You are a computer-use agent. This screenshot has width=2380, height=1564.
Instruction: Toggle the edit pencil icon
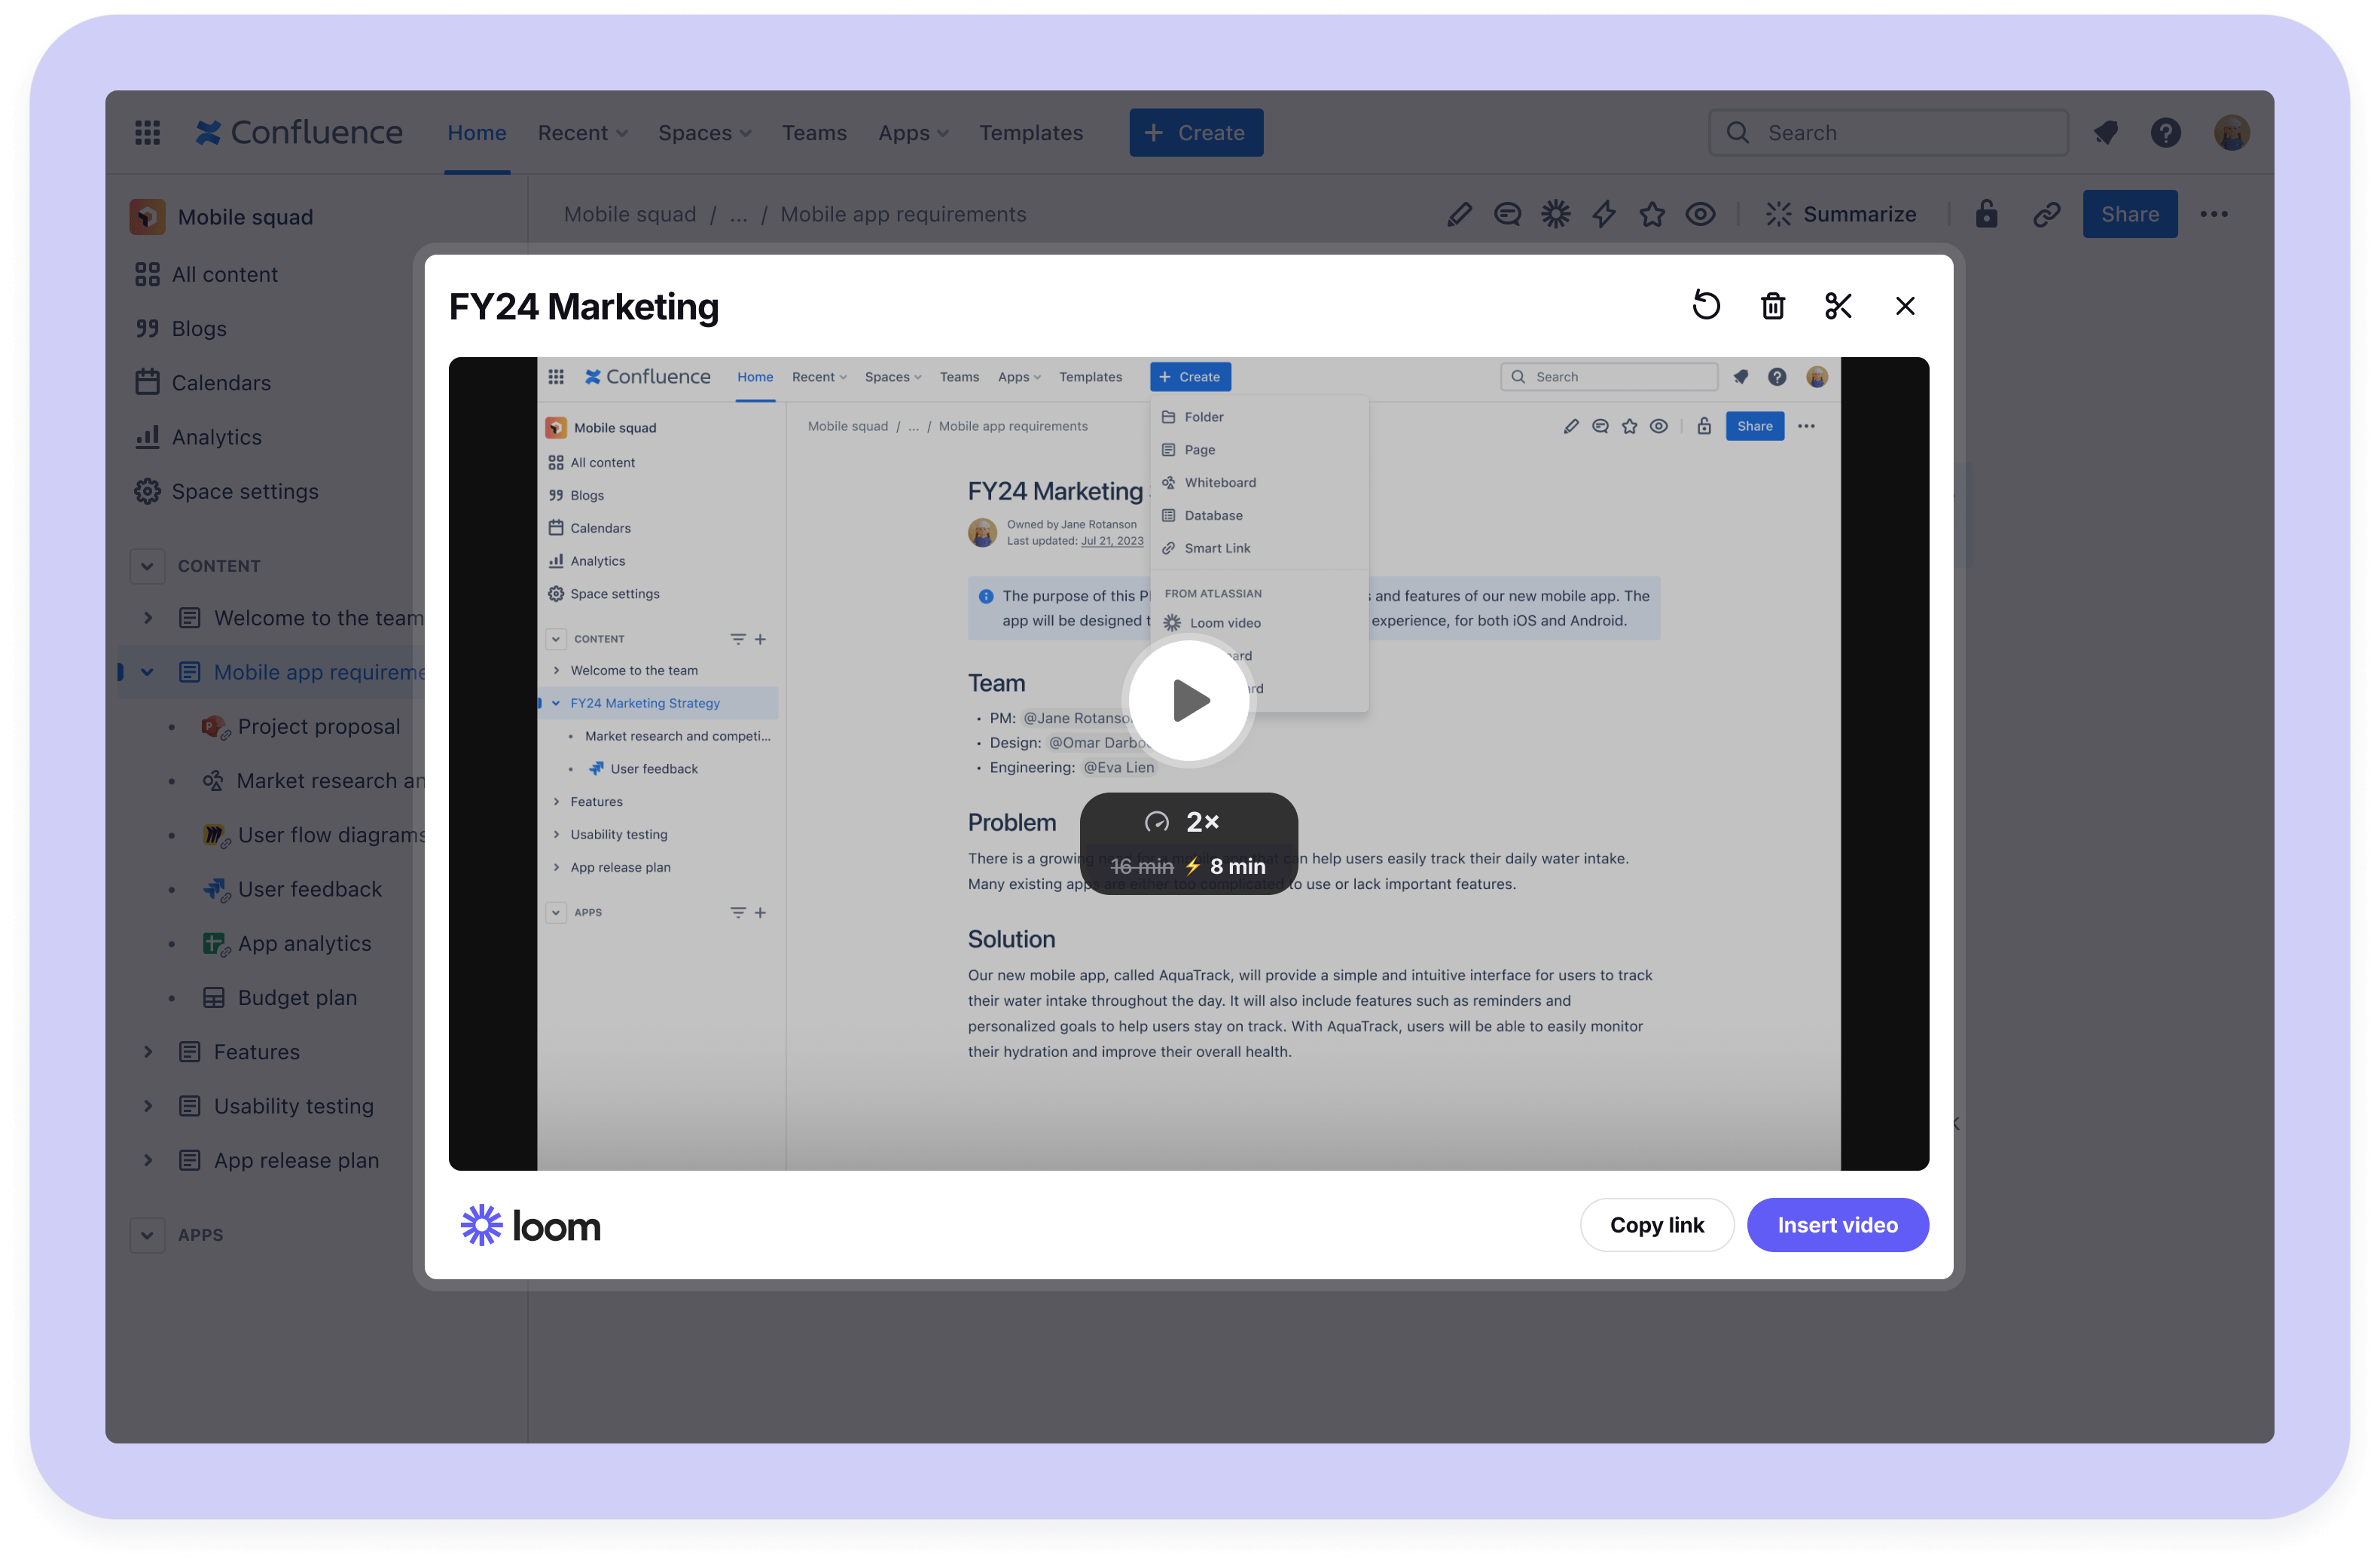tap(1457, 213)
